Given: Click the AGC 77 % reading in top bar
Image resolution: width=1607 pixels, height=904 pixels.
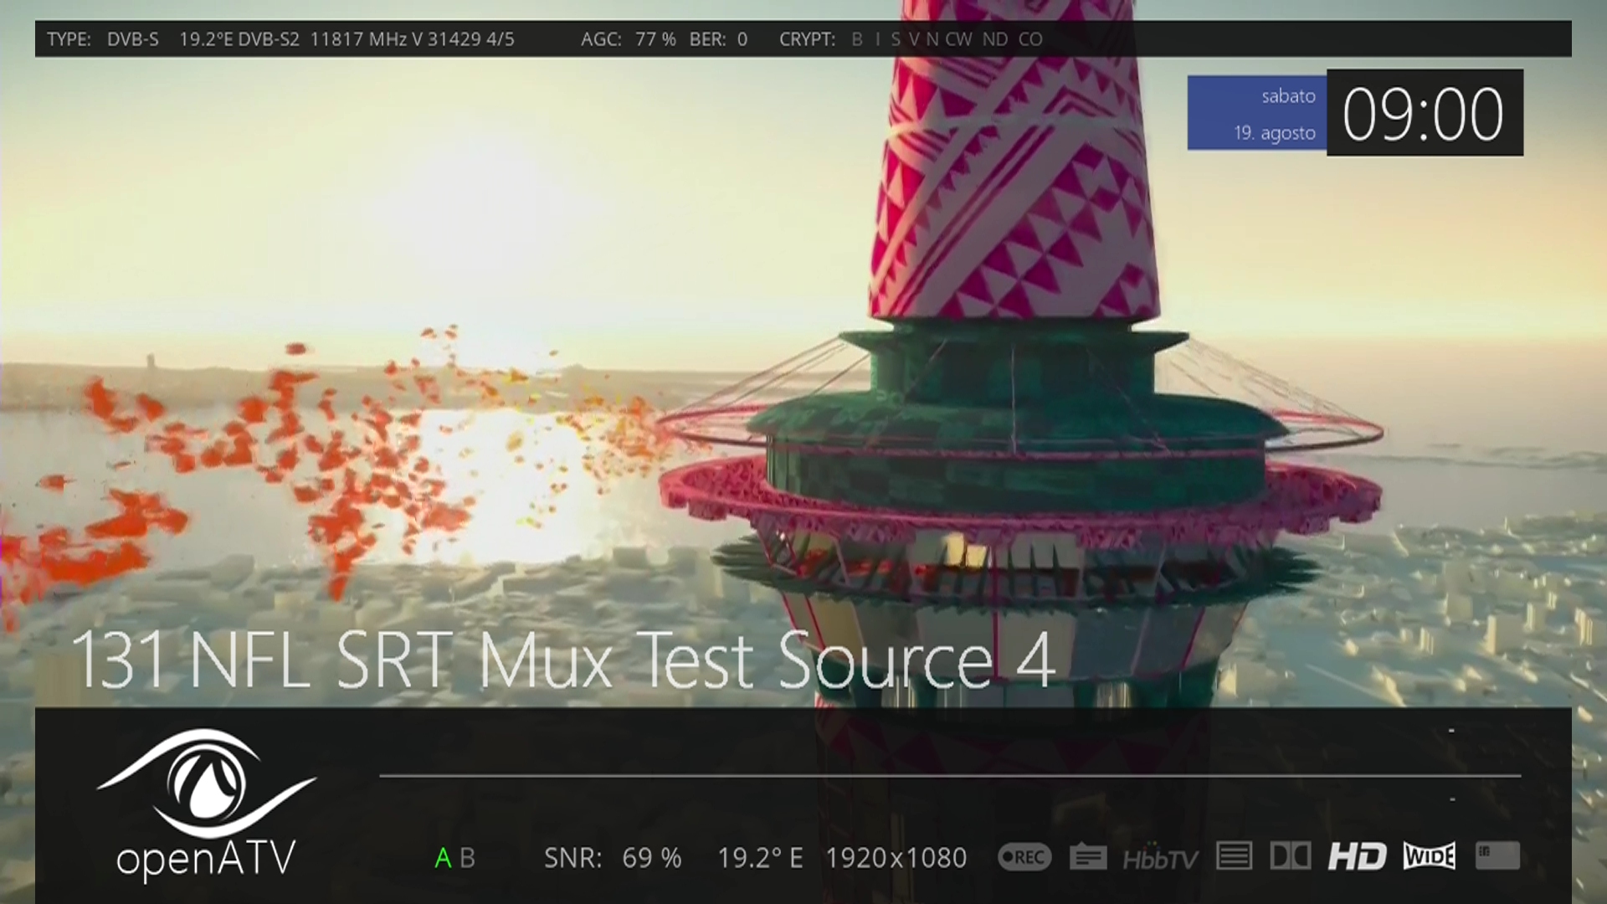Looking at the screenshot, I should point(628,39).
